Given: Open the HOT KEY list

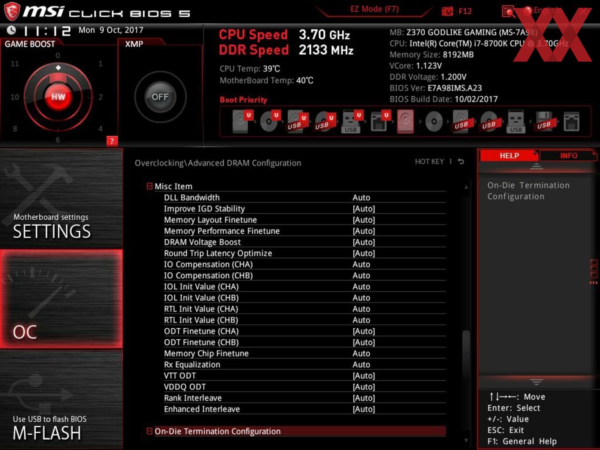Looking at the screenshot, I should point(429,161).
